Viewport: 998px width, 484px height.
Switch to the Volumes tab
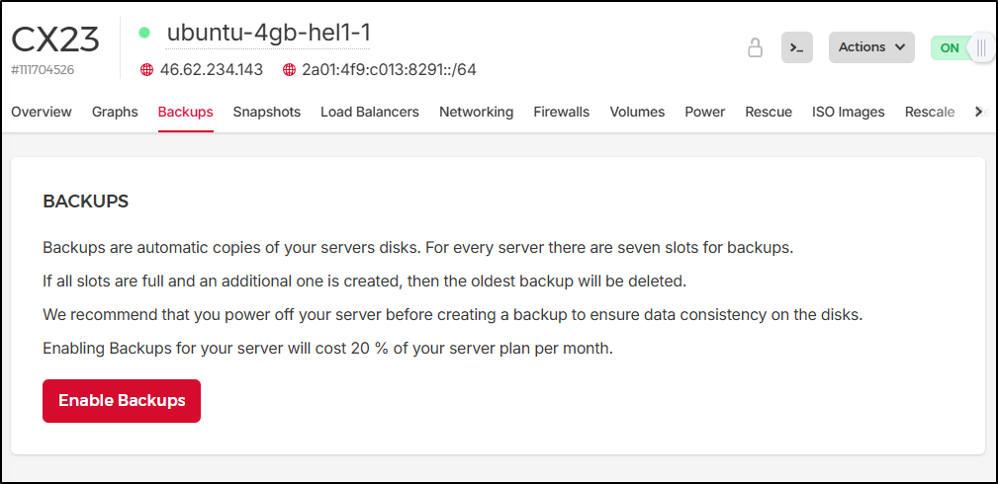[x=637, y=112]
